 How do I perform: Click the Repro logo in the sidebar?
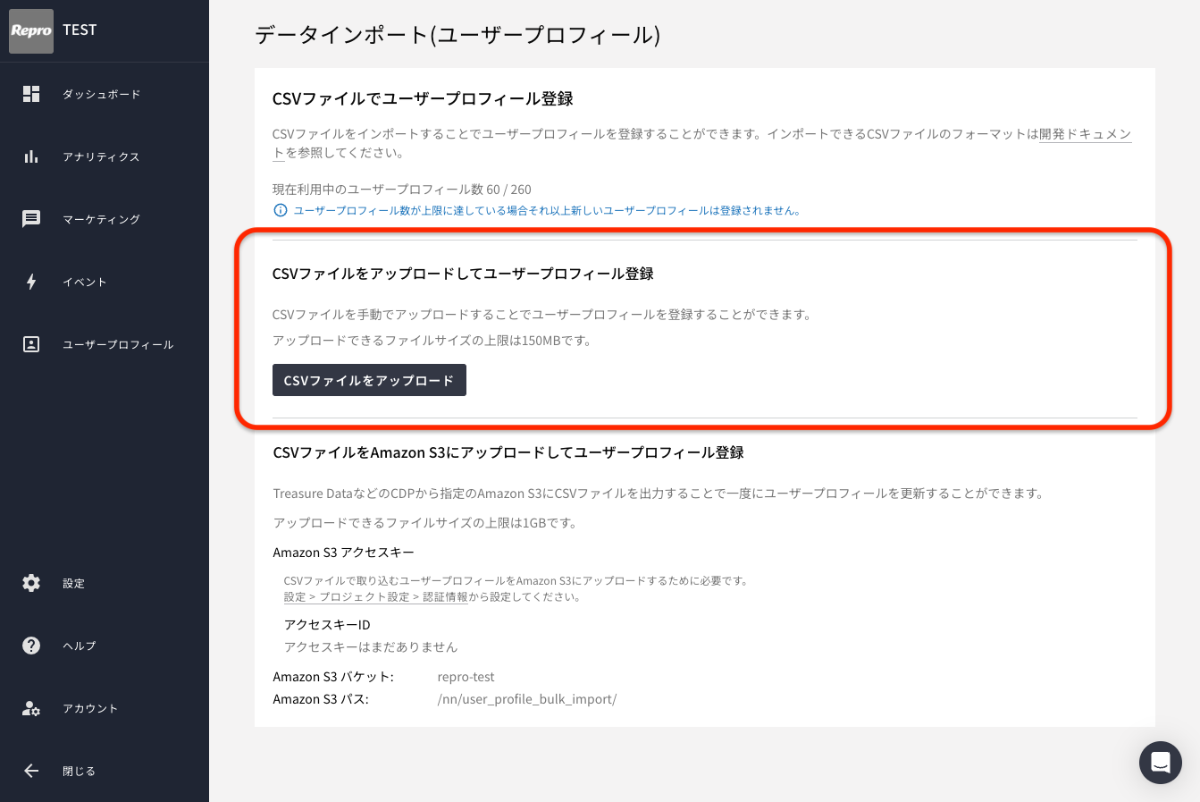pos(31,30)
